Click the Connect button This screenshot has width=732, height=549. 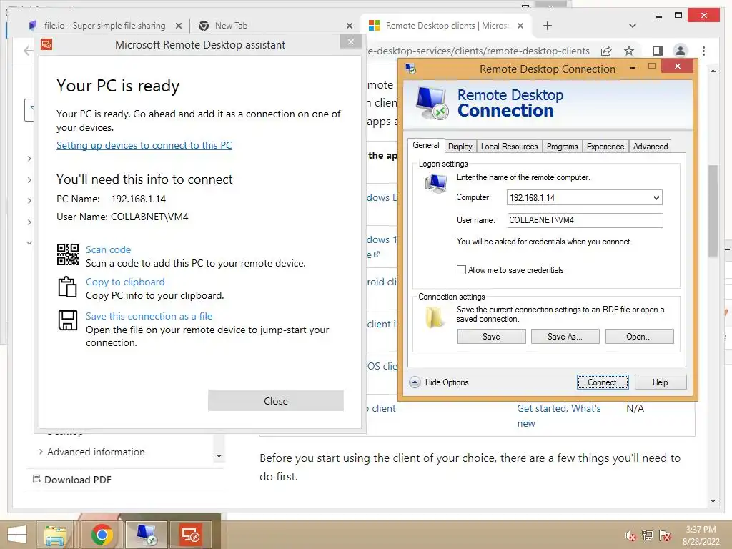(602, 382)
